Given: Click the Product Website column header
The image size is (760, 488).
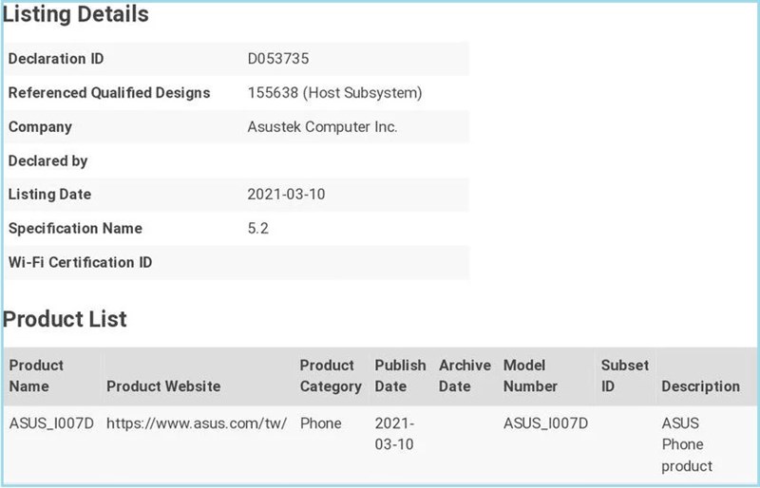Looking at the screenshot, I should (x=163, y=386).
